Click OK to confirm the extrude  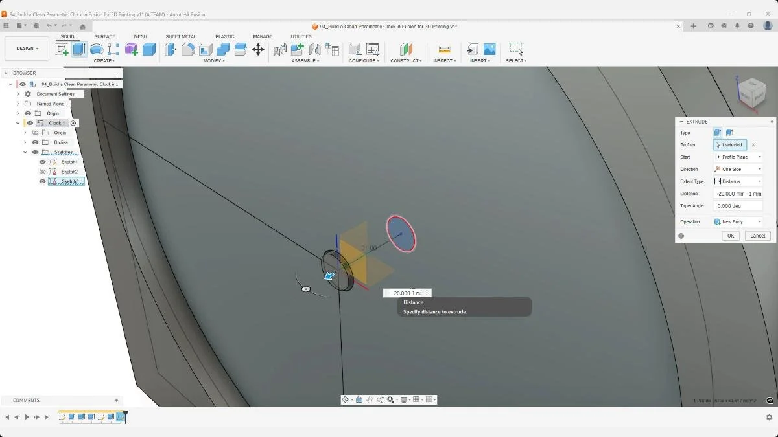click(731, 236)
